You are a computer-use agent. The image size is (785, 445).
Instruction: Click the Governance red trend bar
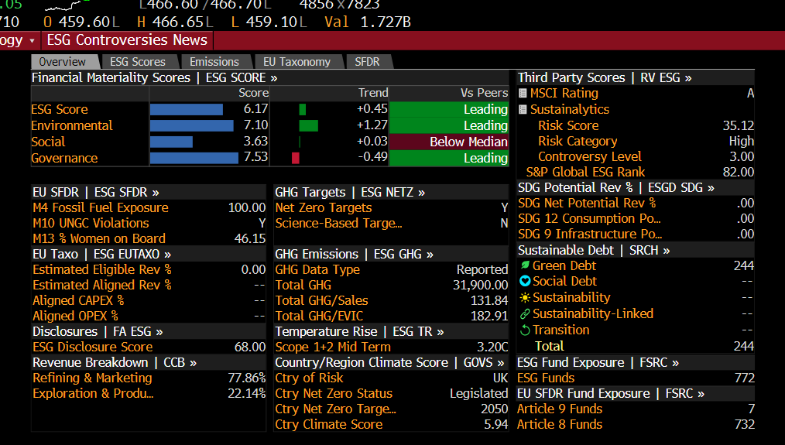[296, 158]
